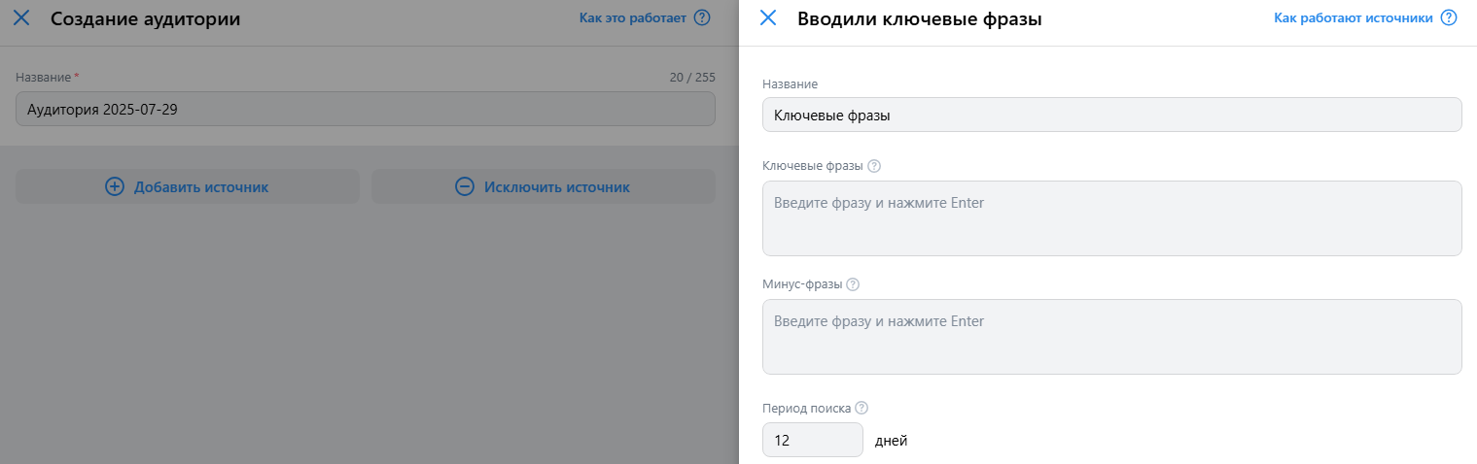This screenshot has height=464, width=1477.
Task: Click the Исключить источник button label
Action: (x=557, y=186)
